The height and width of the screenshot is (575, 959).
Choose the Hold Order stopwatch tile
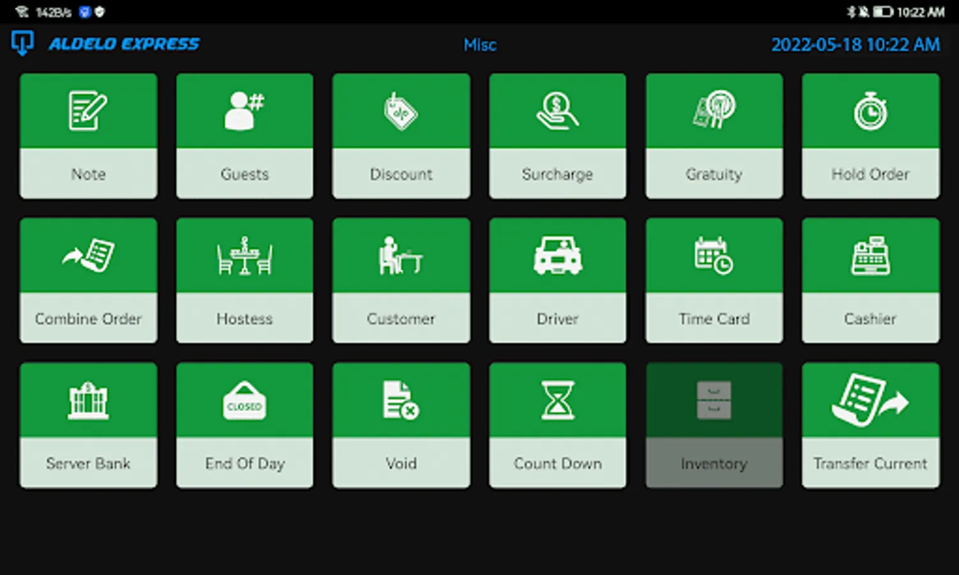[871, 136]
